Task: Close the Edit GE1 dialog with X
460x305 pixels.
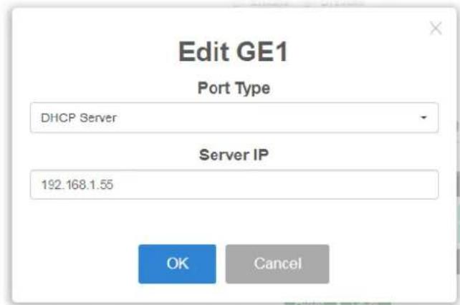Action: pyautogui.click(x=436, y=28)
